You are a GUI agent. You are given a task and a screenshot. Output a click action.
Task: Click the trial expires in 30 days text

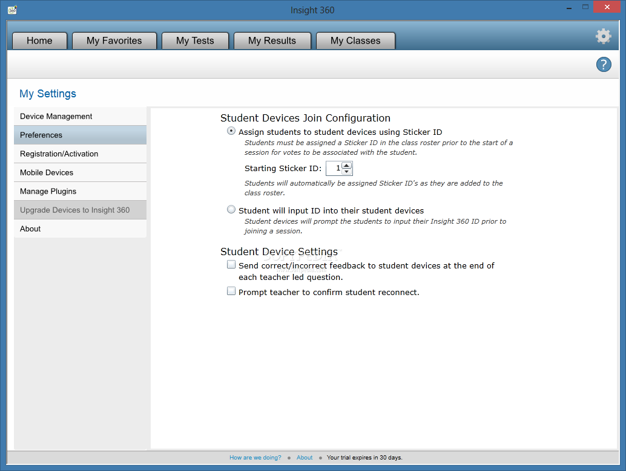click(x=364, y=458)
